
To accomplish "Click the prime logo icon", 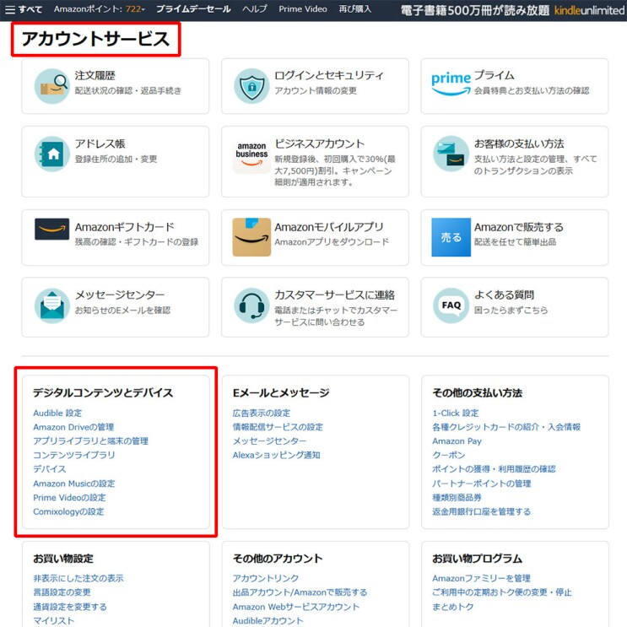I will (x=451, y=84).
